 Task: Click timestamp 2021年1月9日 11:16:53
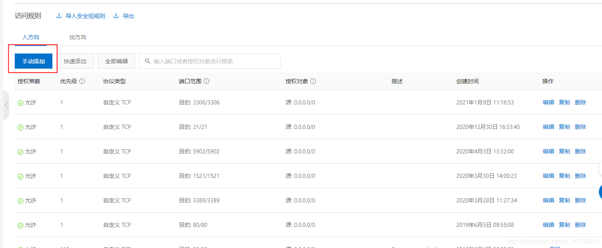(485, 102)
